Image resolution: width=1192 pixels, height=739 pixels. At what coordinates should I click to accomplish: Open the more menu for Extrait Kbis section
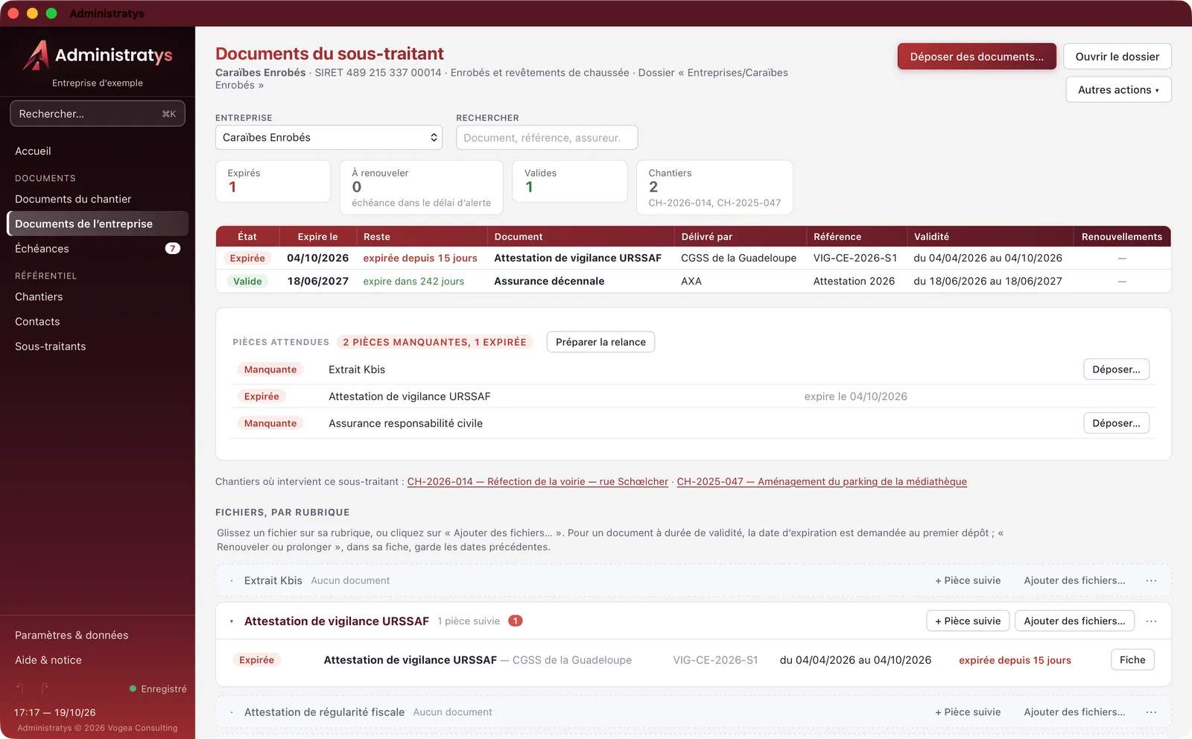pos(1151,580)
